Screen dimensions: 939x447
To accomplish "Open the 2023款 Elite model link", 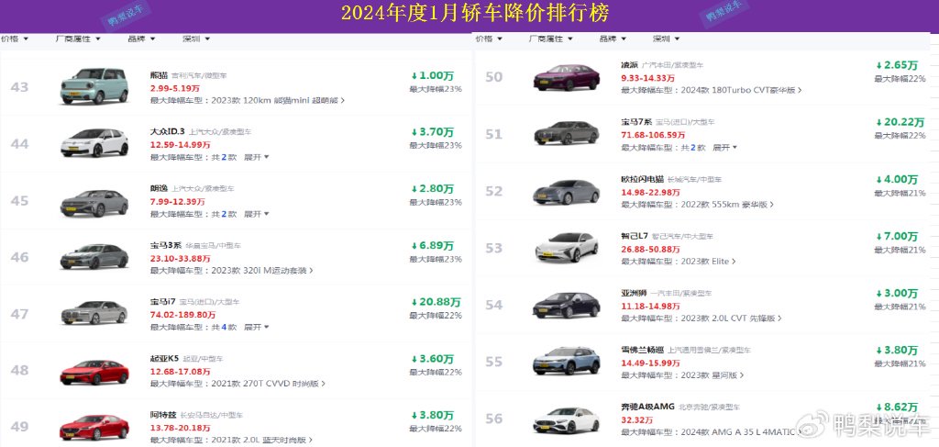I will coord(709,262).
